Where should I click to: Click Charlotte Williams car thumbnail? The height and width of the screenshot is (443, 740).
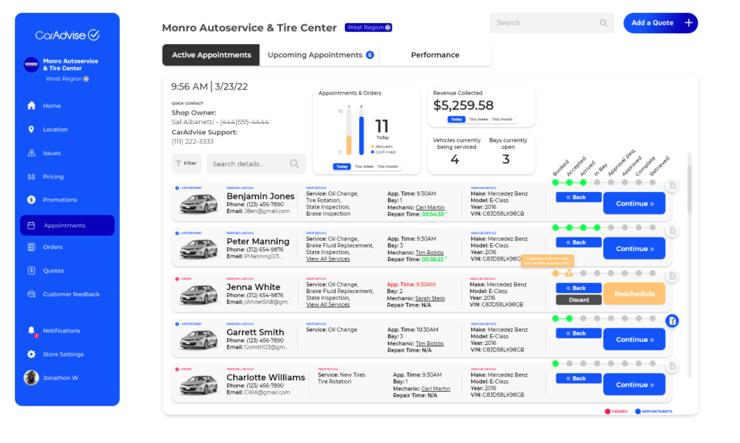click(x=198, y=385)
